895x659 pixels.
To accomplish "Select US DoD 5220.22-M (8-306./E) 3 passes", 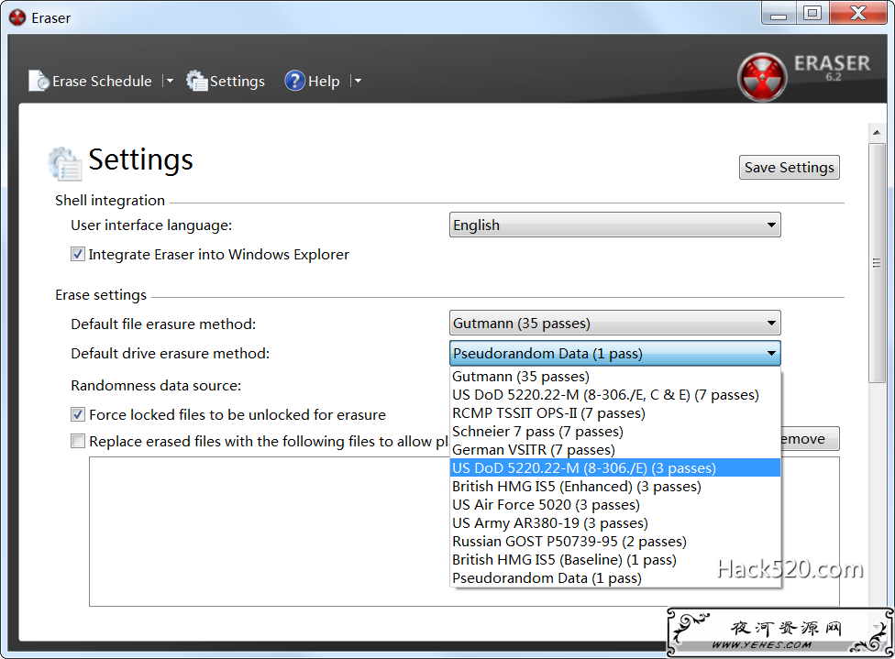I will click(614, 467).
